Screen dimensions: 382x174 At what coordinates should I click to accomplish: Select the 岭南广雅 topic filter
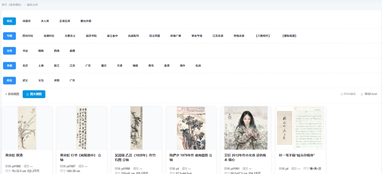click(176, 36)
